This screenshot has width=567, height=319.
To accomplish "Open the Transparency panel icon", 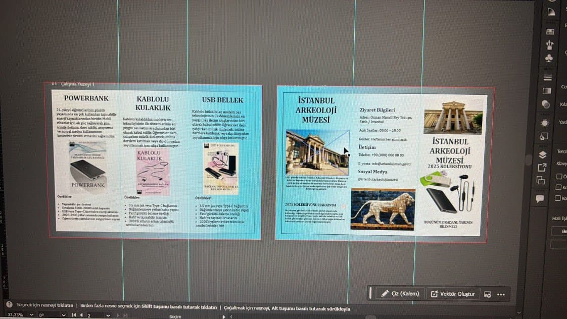I will [x=546, y=104].
